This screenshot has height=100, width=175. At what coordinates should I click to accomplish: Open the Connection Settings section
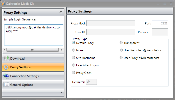click(24, 76)
